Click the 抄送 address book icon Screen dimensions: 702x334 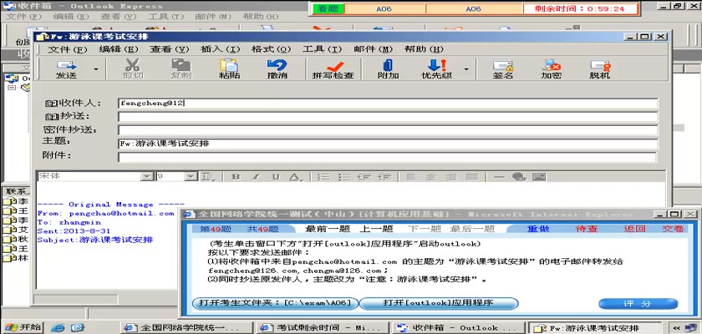52,117
